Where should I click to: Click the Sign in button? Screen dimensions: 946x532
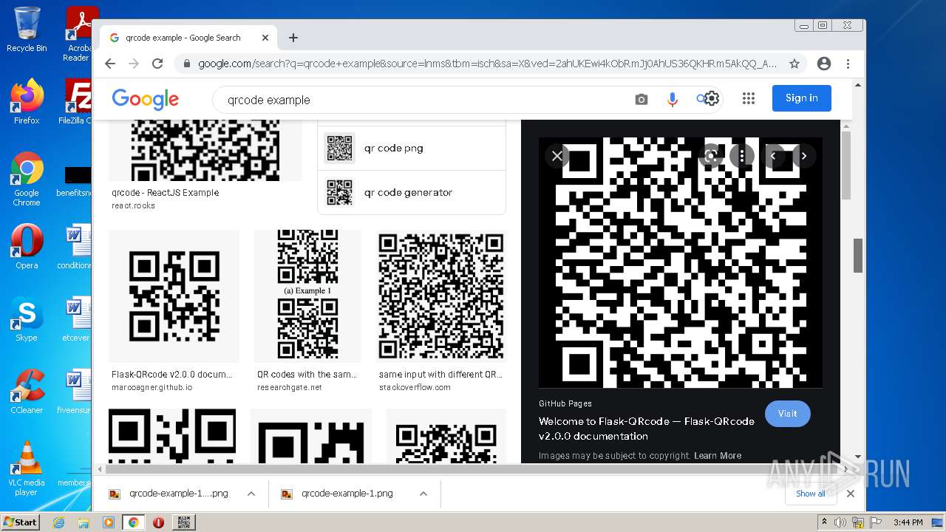(x=802, y=98)
